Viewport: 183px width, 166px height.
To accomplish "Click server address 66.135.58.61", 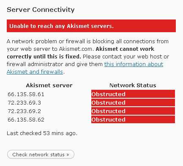I will 26,94.
